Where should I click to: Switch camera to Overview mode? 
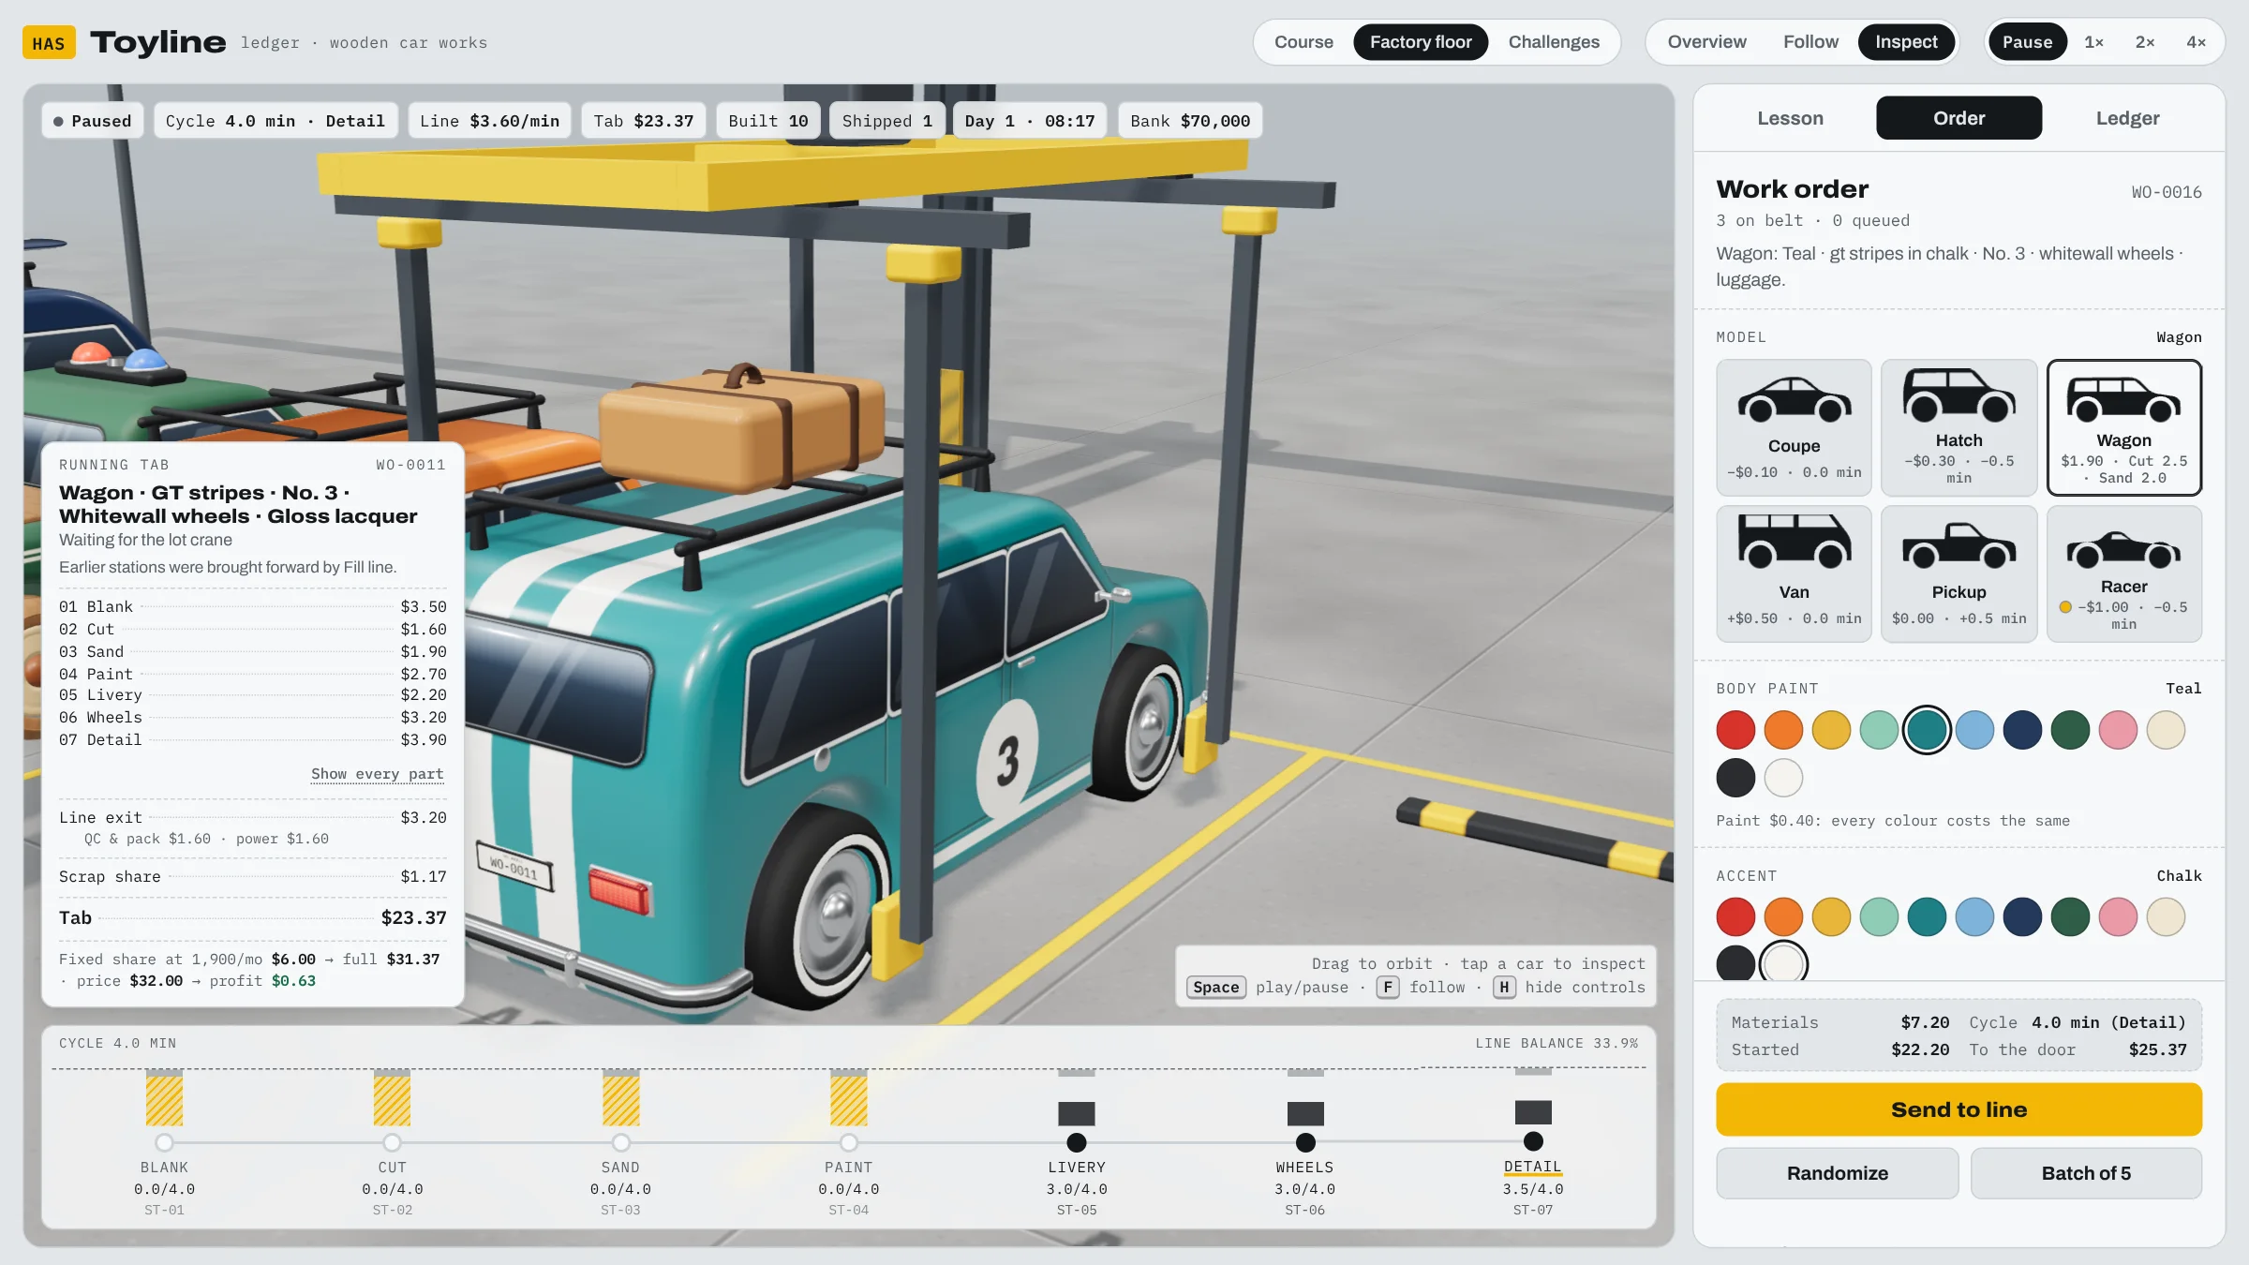(1706, 42)
